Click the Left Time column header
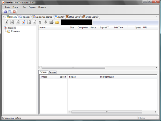161x121 pixels. coord(120,28)
